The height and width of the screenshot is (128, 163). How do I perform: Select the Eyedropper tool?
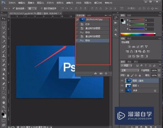click(x=4, y=41)
